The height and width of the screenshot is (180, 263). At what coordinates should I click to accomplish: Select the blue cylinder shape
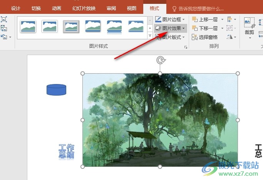56,90
